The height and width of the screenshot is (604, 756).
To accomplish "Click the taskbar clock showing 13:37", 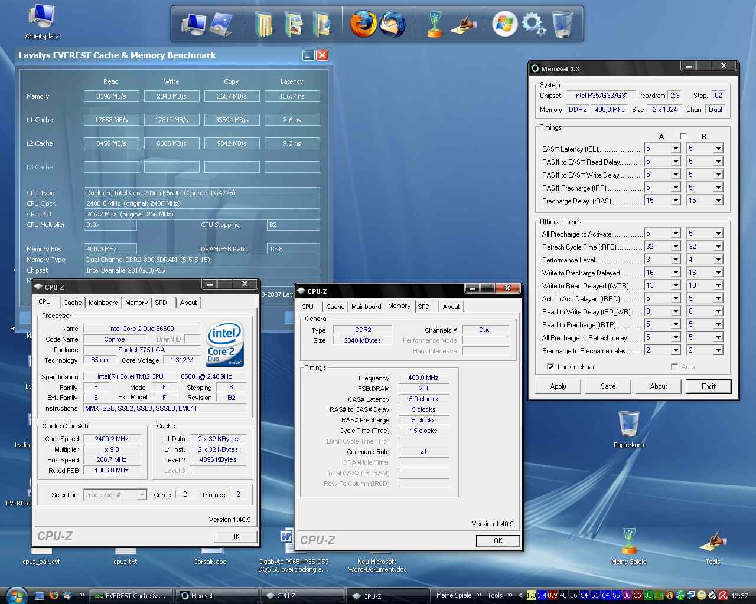I will click(739, 596).
